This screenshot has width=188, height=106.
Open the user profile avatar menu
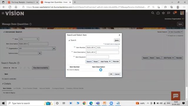(182, 13)
